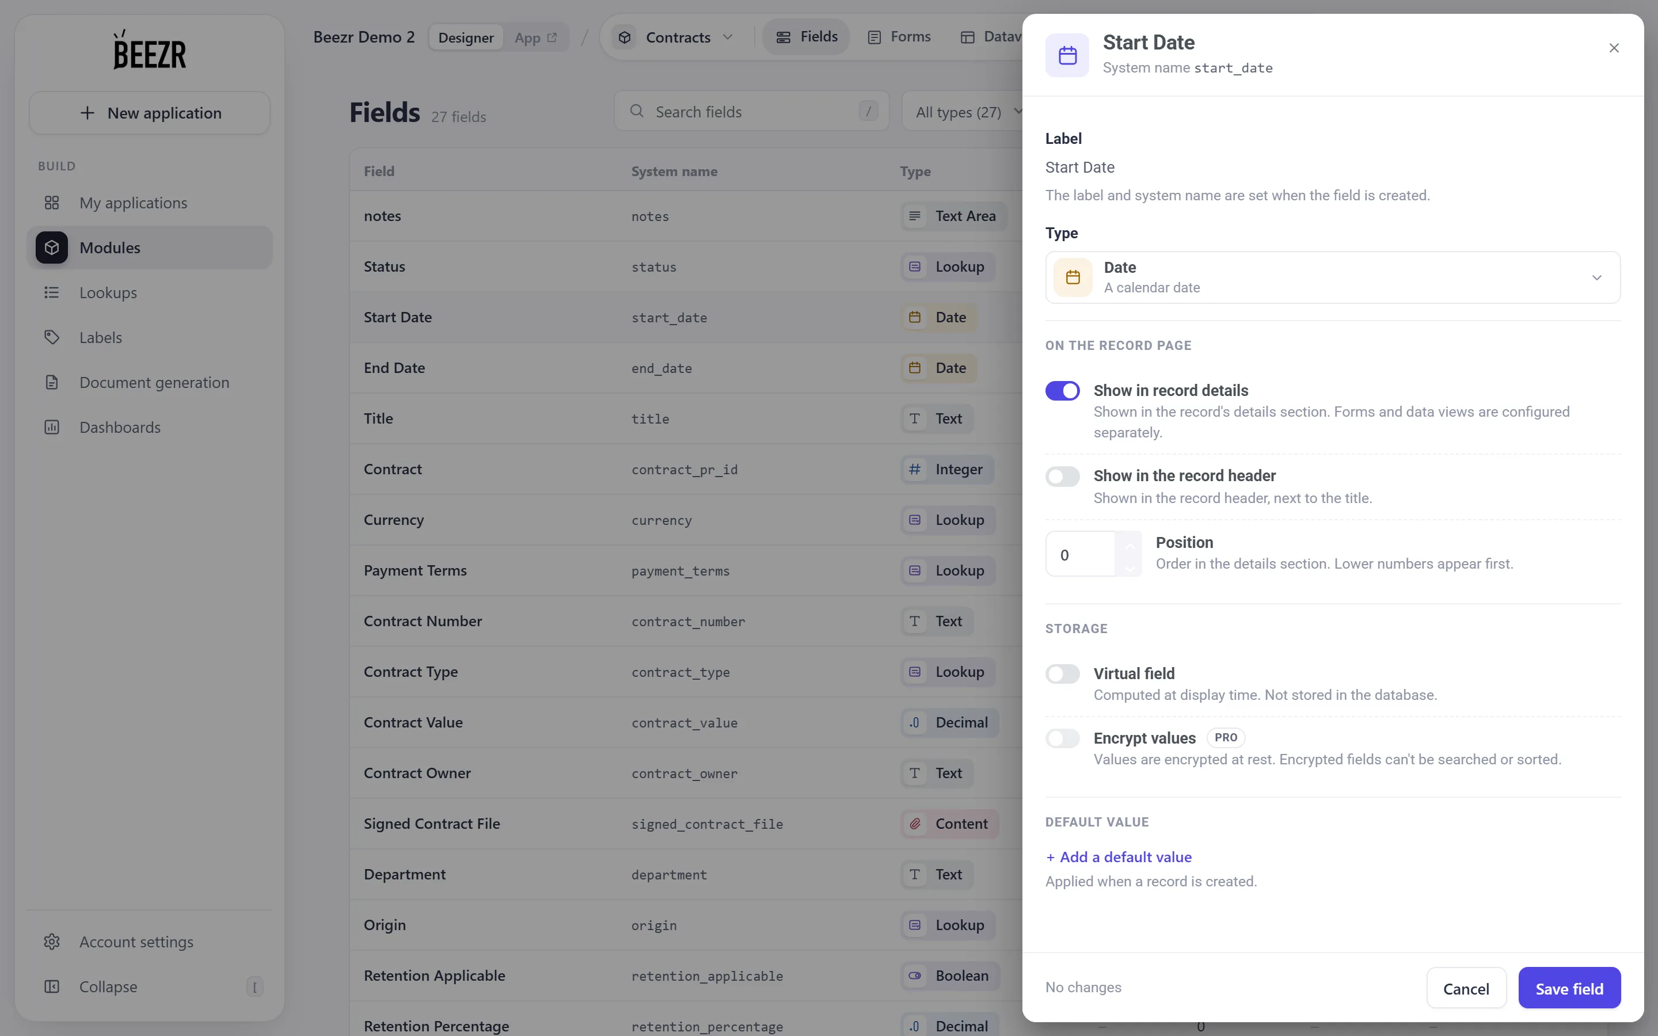Click the Dashboards chart icon
Viewport: 1658px width, 1036px height.
pos(51,427)
